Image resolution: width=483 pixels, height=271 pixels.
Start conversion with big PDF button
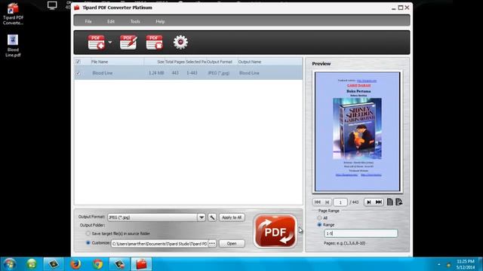click(x=275, y=231)
